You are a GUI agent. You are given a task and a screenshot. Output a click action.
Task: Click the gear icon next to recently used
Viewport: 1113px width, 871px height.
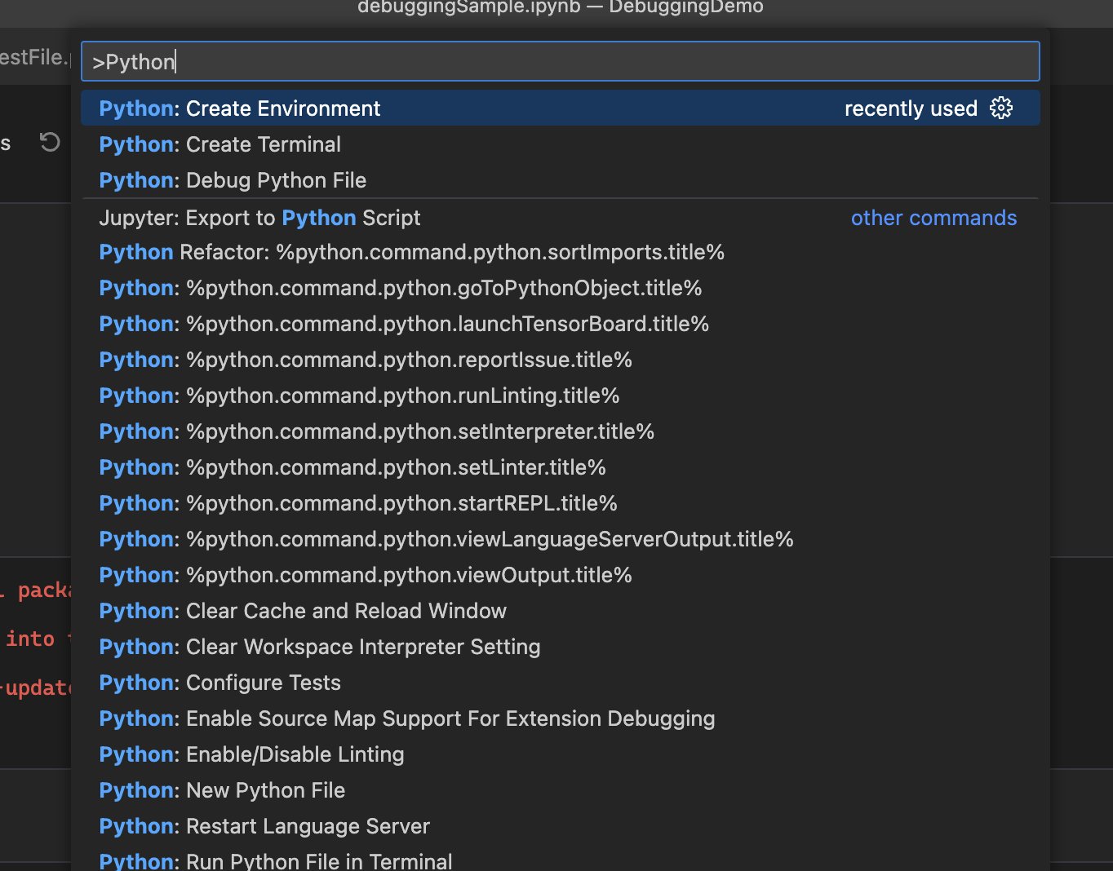point(1001,108)
